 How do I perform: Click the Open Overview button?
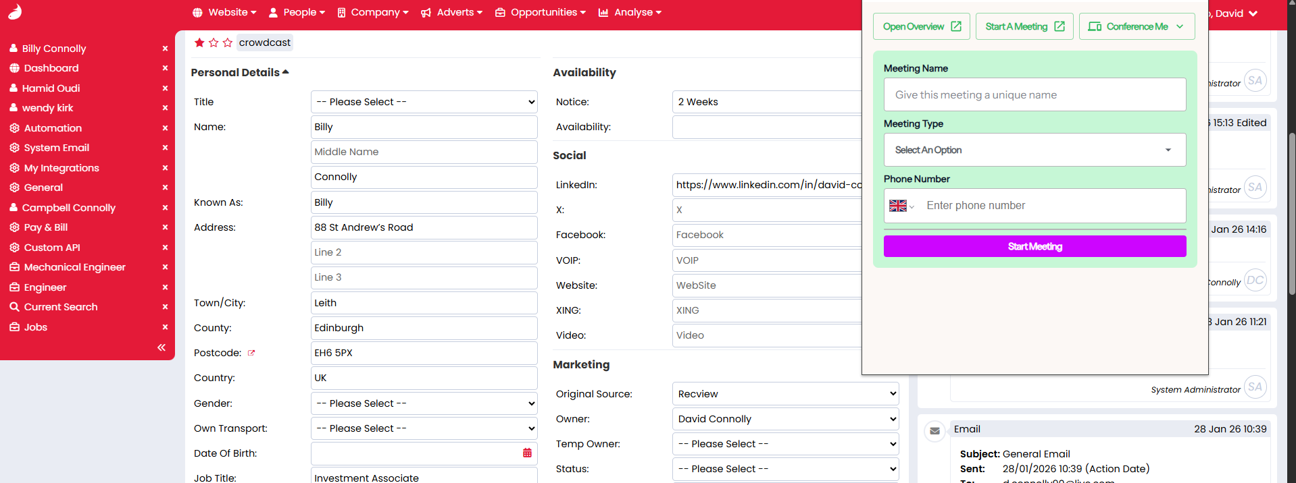[921, 26]
